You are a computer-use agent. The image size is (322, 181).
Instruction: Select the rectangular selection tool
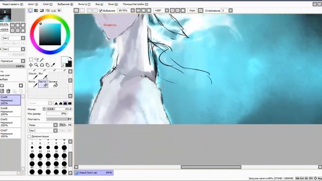pyautogui.click(x=31, y=60)
